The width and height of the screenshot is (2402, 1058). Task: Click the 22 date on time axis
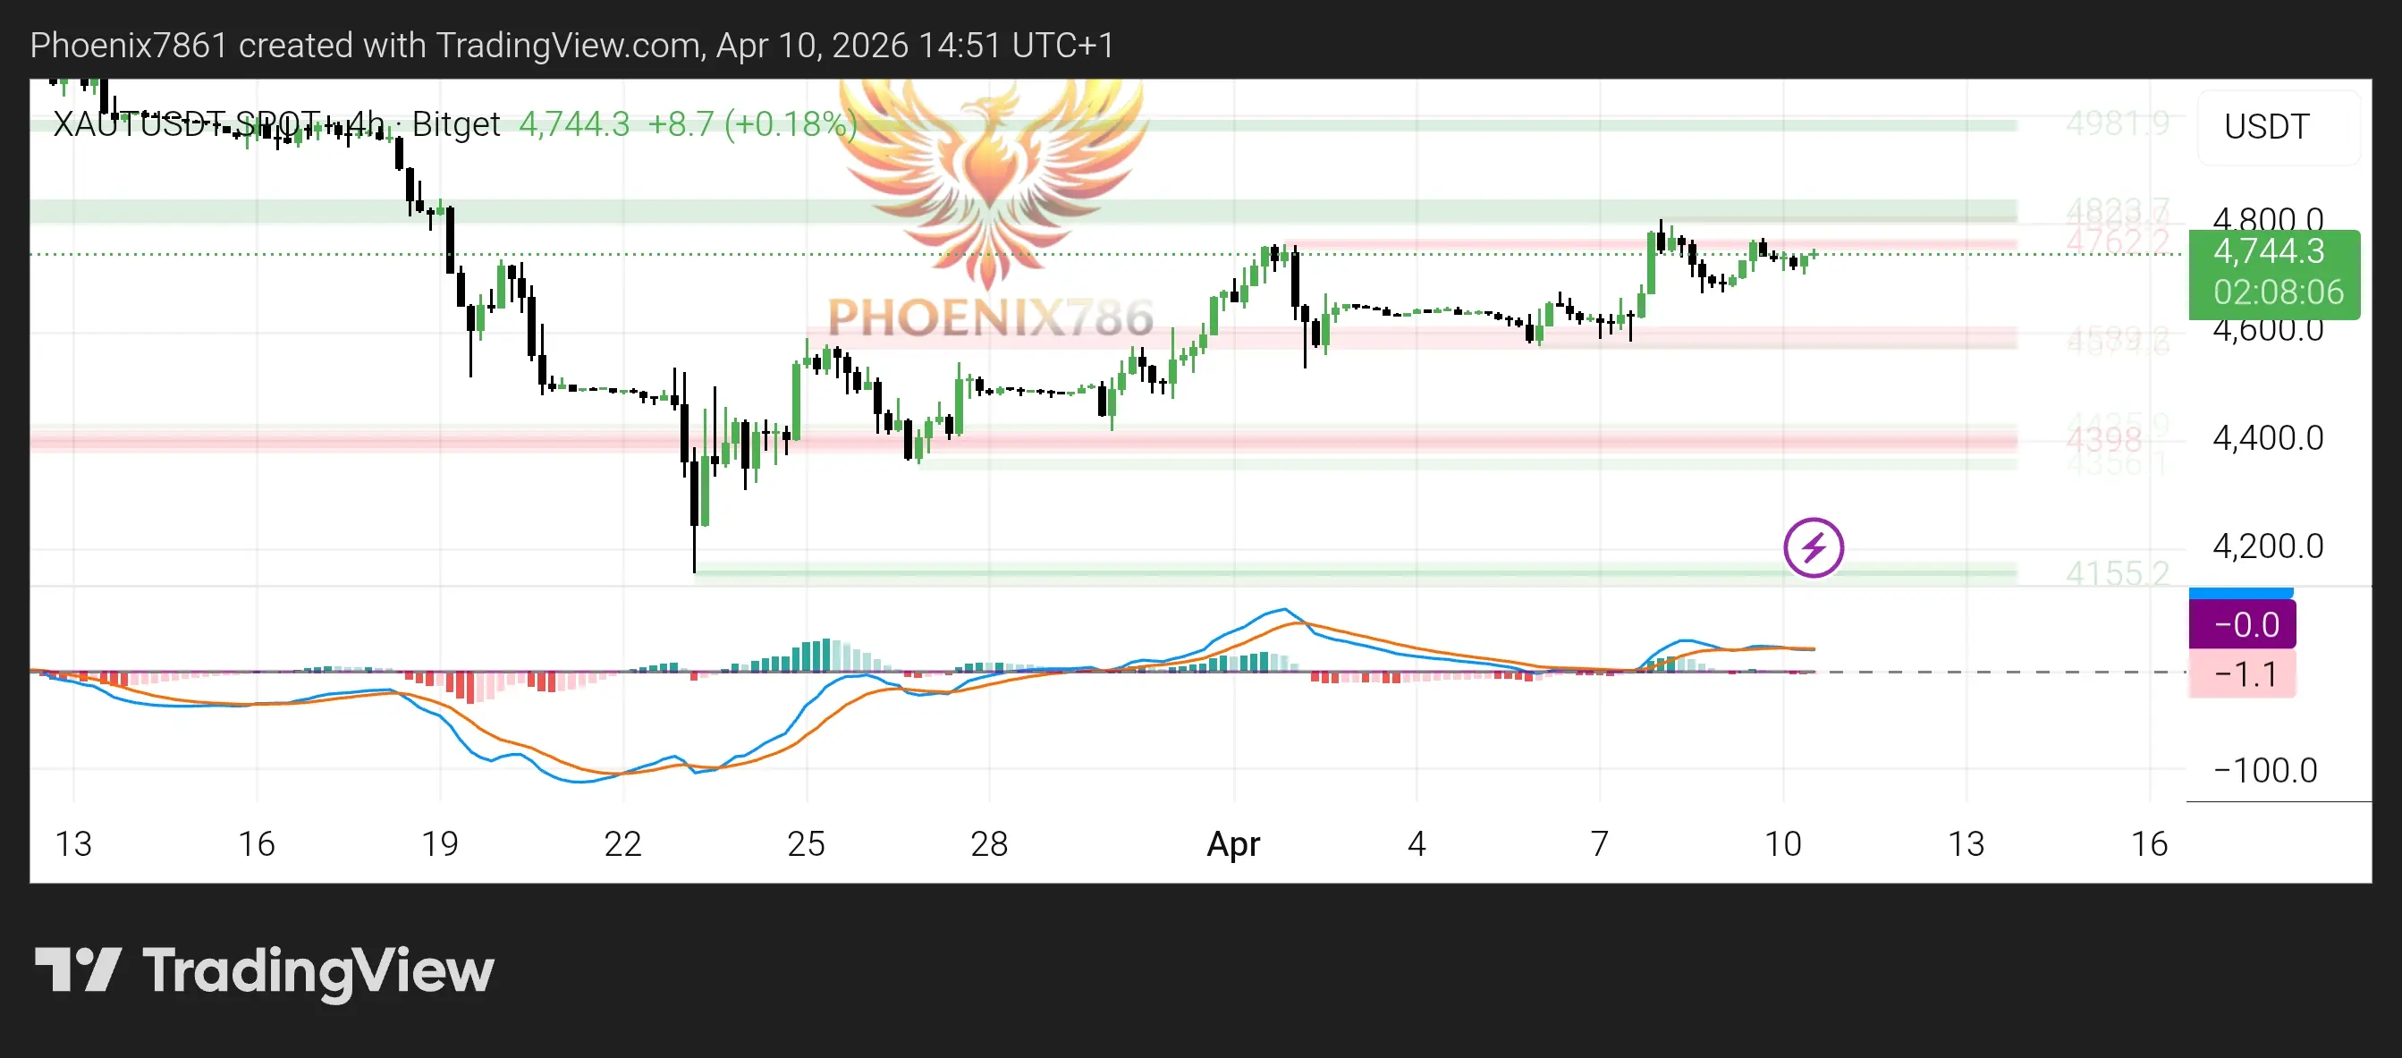[623, 843]
